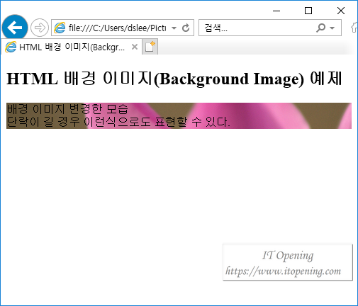Image resolution: width=358 pixels, height=306 pixels.
Task: Click the magnifier search icon
Action: (320, 28)
